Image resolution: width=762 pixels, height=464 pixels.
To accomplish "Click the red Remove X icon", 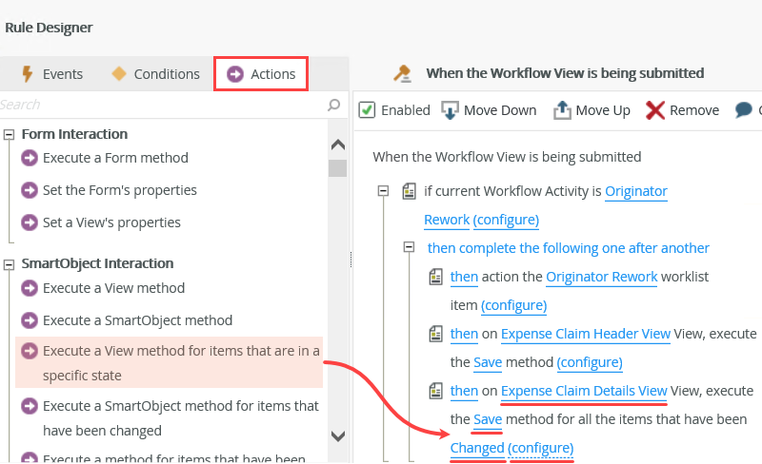I will coord(655,110).
